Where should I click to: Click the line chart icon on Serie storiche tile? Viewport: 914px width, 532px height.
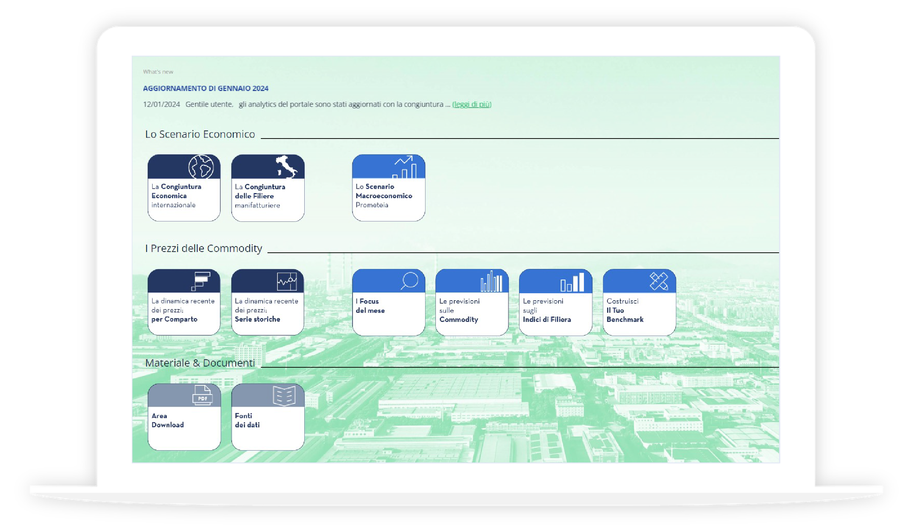287,281
